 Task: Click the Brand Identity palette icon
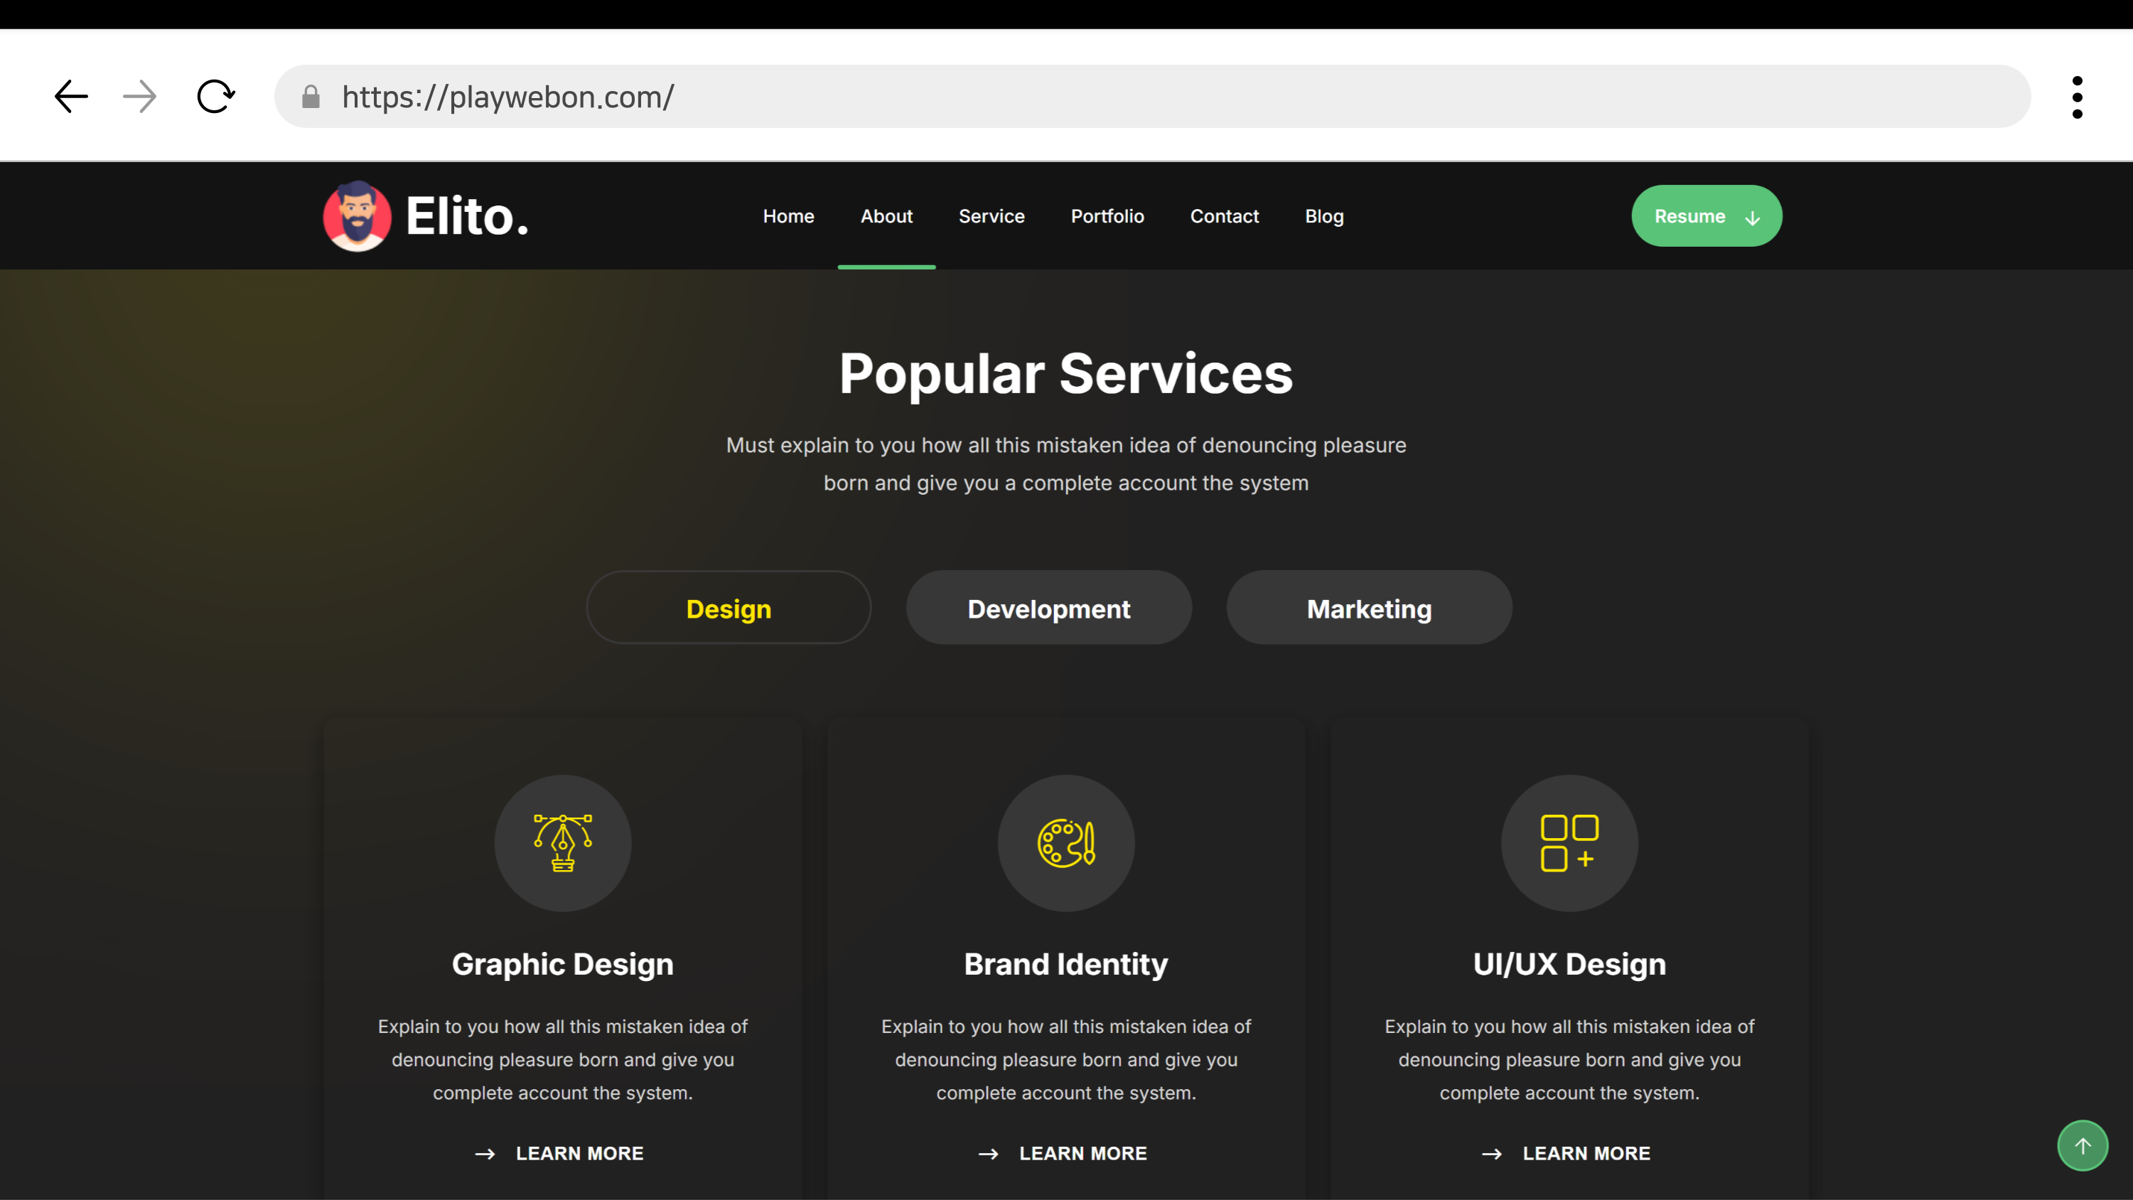1065,843
